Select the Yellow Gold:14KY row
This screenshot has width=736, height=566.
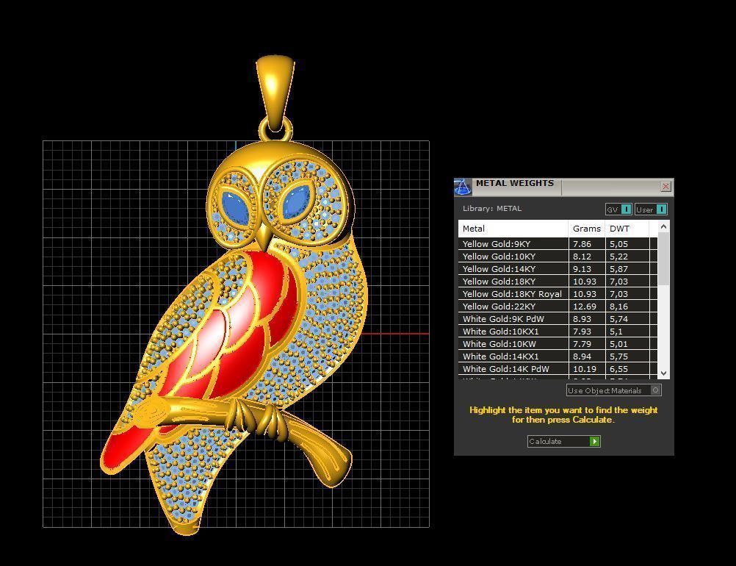(558, 269)
